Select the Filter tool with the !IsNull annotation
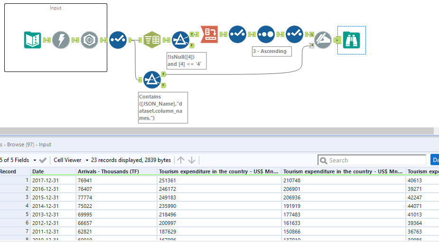Screen dimensions: 439x242 [180, 40]
